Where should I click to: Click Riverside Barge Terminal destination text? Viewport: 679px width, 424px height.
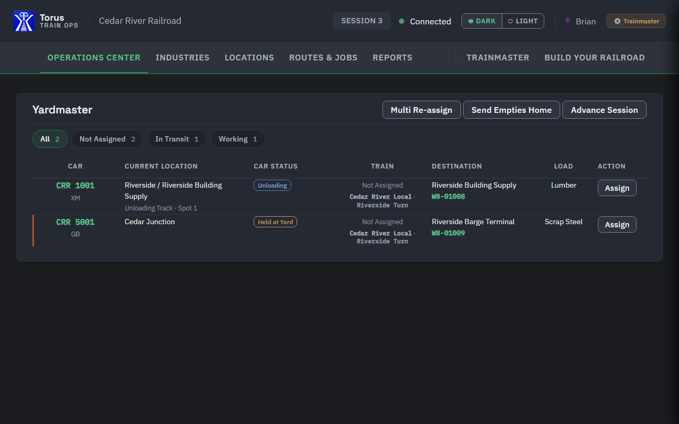[x=473, y=222]
